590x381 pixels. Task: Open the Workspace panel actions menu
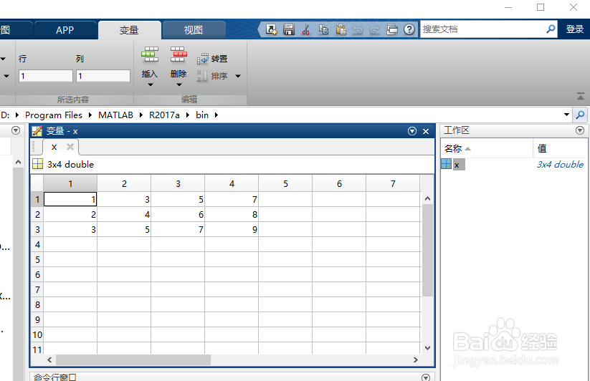580,130
